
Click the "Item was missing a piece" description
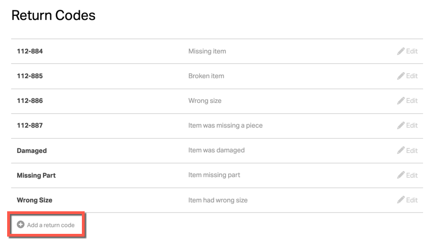click(225, 125)
